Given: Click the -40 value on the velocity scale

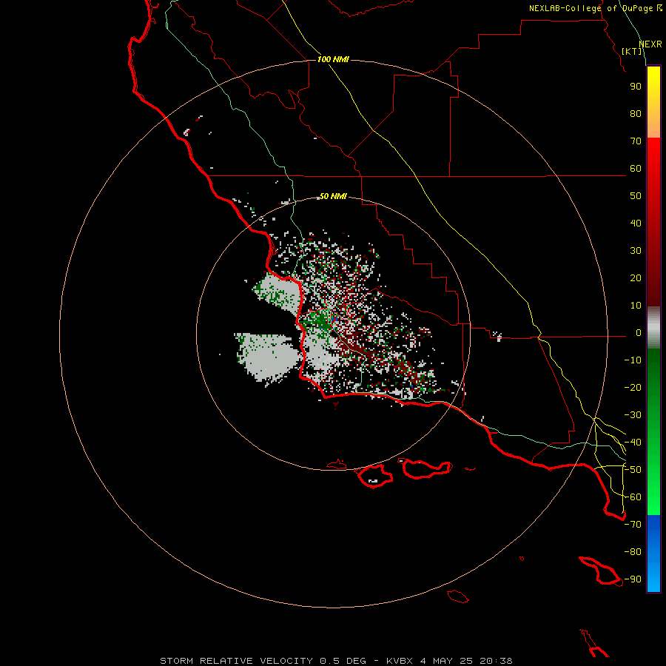Looking at the screenshot, I should click(x=633, y=443).
